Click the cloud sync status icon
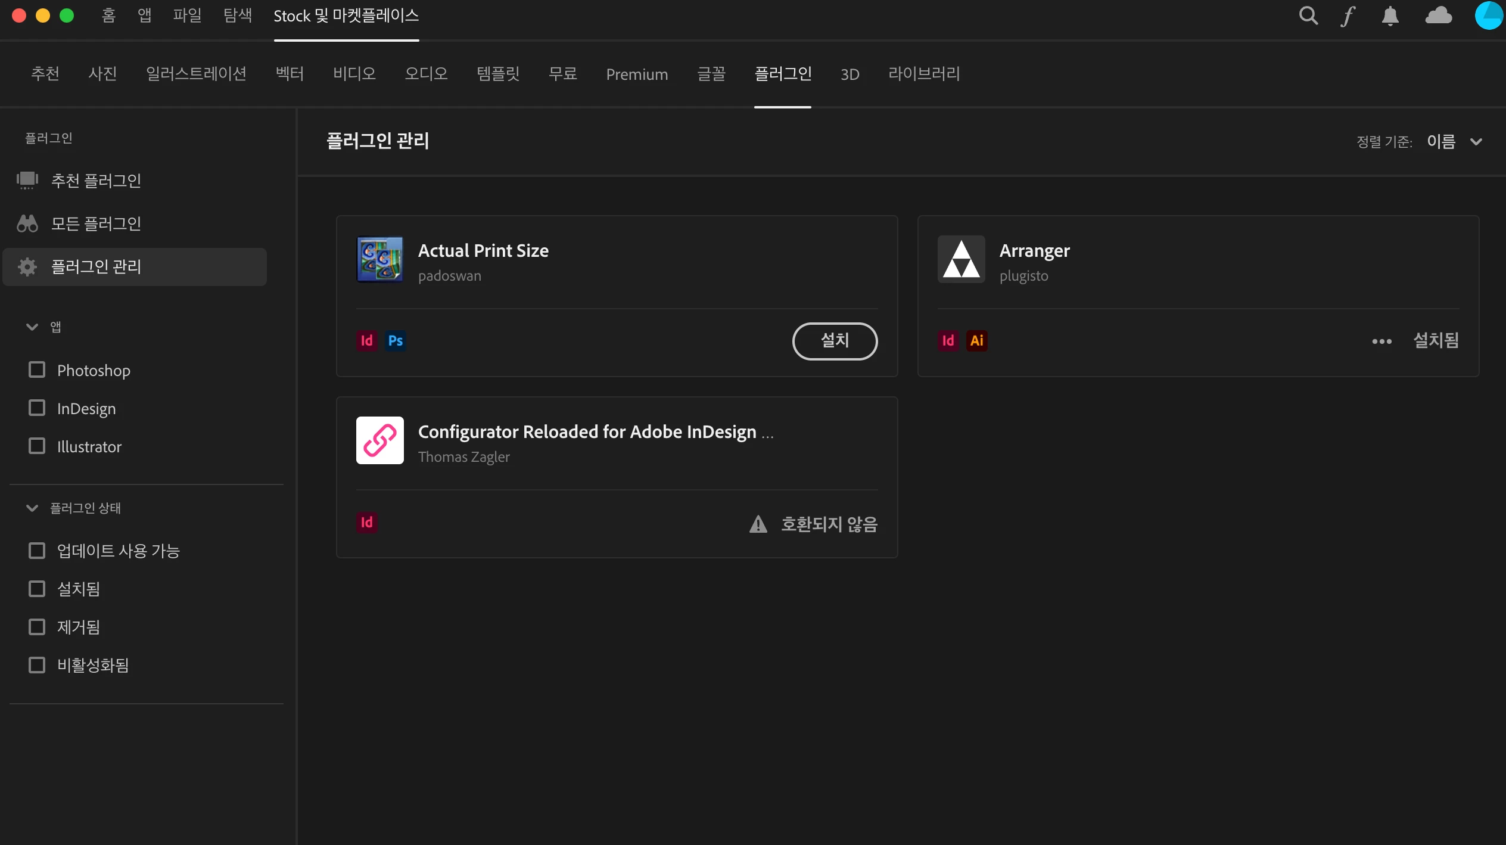Viewport: 1506px width, 845px height. tap(1438, 16)
